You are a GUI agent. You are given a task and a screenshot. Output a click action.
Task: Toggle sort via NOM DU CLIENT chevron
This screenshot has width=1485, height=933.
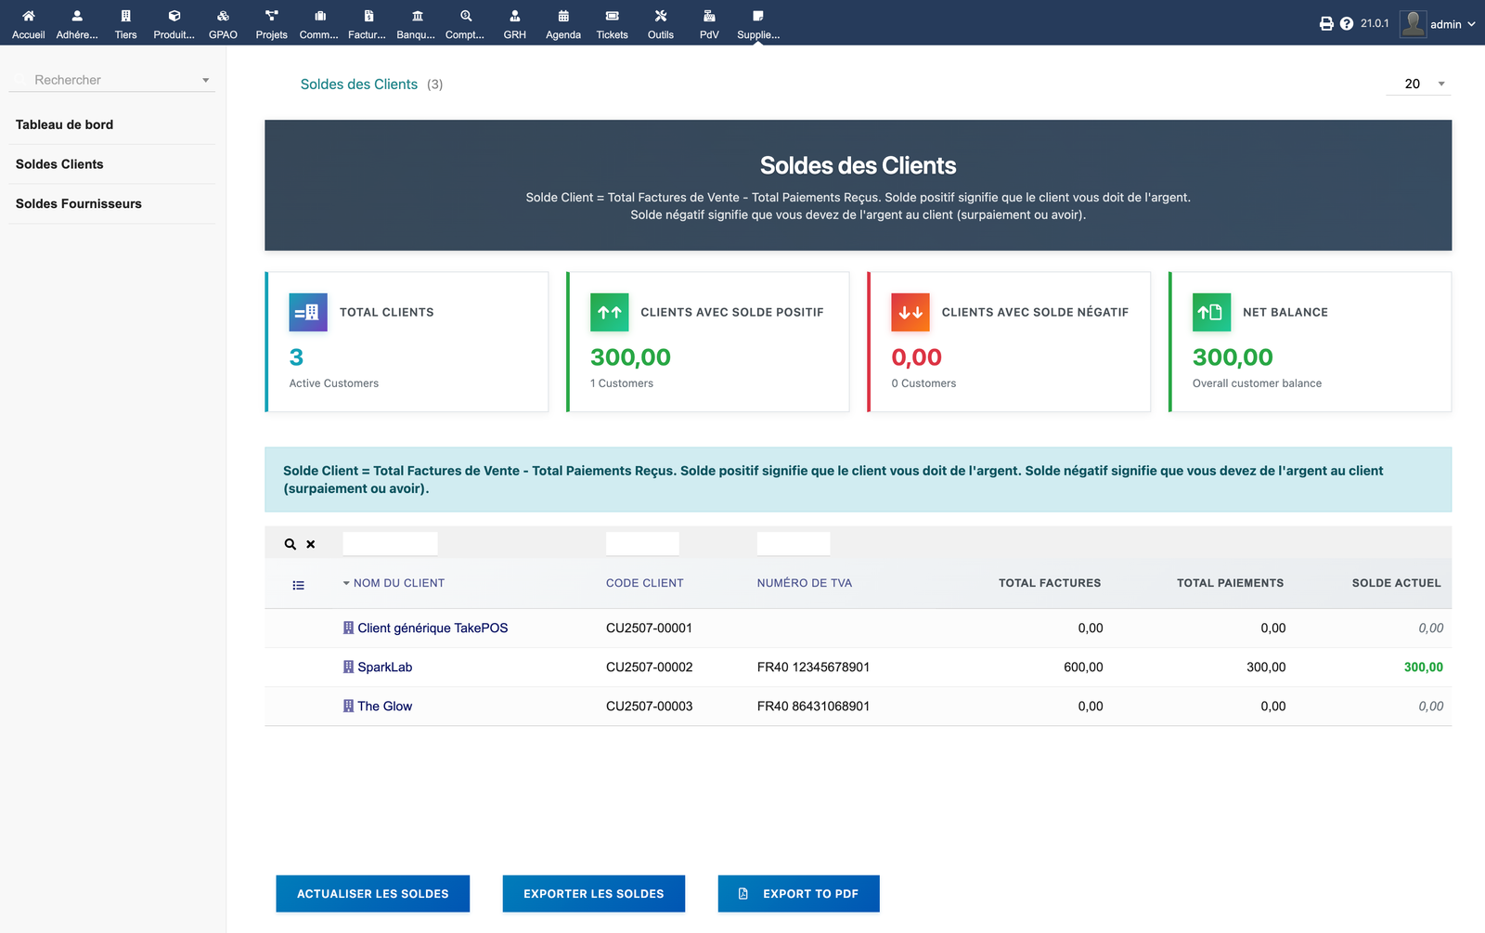(347, 583)
